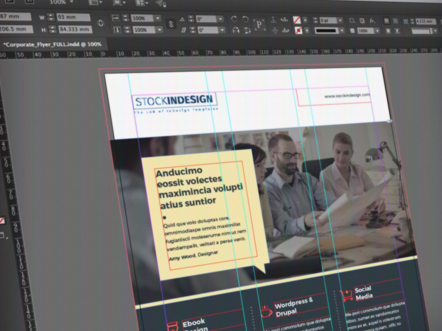
Task: Open the Corner Options icon
Action: click(x=352, y=20)
